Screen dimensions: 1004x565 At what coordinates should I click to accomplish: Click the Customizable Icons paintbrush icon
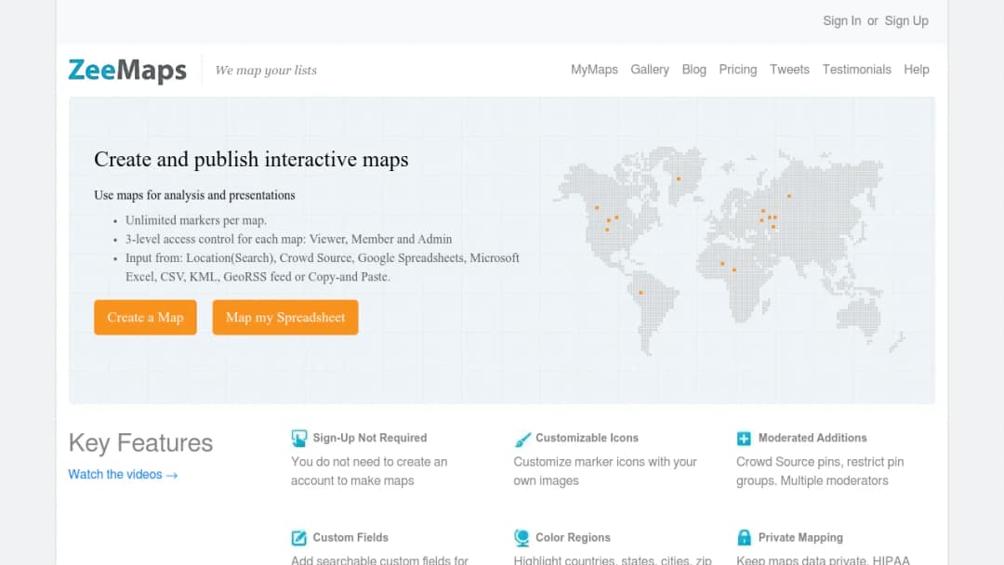coord(522,439)
